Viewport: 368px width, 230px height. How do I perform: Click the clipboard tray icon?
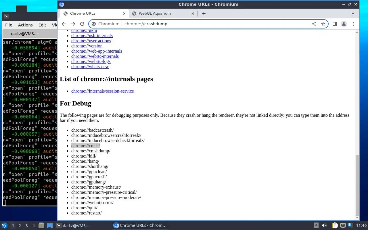[335, 226]
